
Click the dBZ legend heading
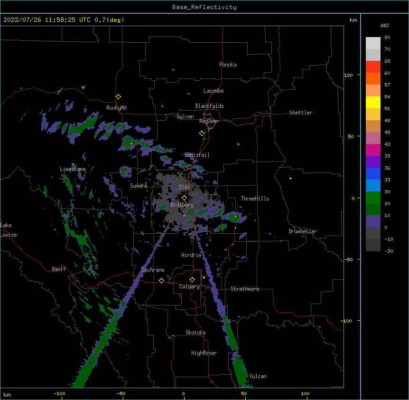tap(384, 25)
